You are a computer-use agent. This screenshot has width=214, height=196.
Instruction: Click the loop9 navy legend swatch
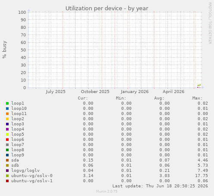7,155
